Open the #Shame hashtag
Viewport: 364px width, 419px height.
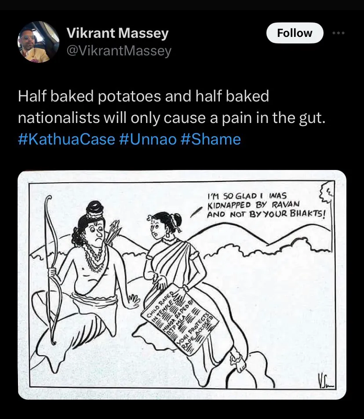pos(211,140)
